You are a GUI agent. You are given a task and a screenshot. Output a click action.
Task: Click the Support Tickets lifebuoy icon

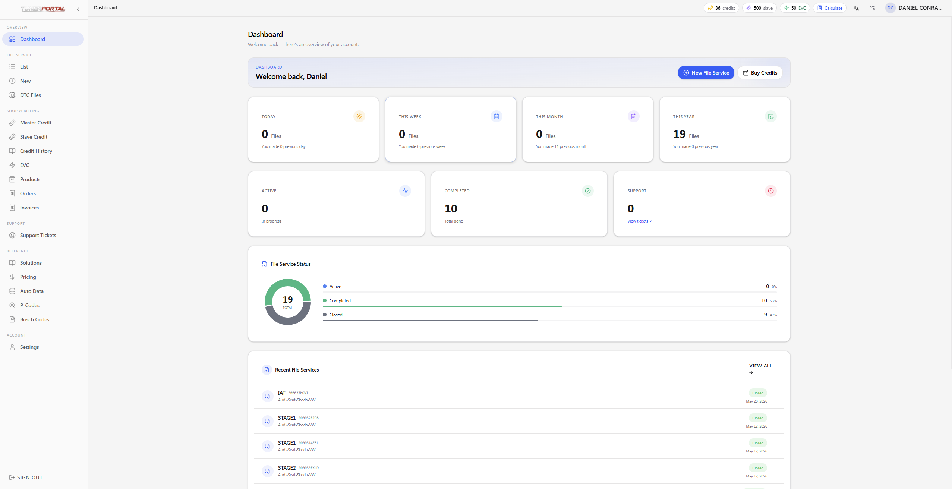12,235
